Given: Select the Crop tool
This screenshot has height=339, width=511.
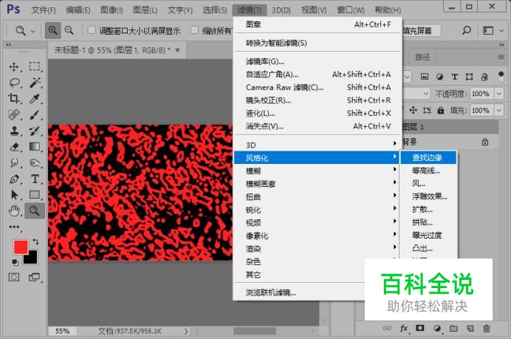Looking at the screenshot, I should click(14, 98).
